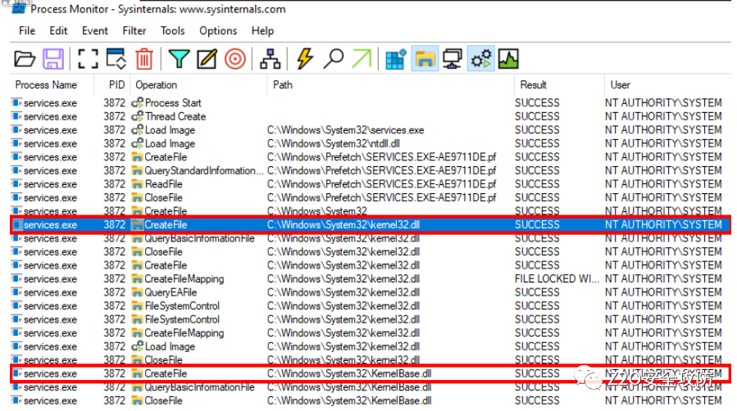This screenshot has width=737, height=411.
Task: Click the PID column header
Action: [116, 85]
